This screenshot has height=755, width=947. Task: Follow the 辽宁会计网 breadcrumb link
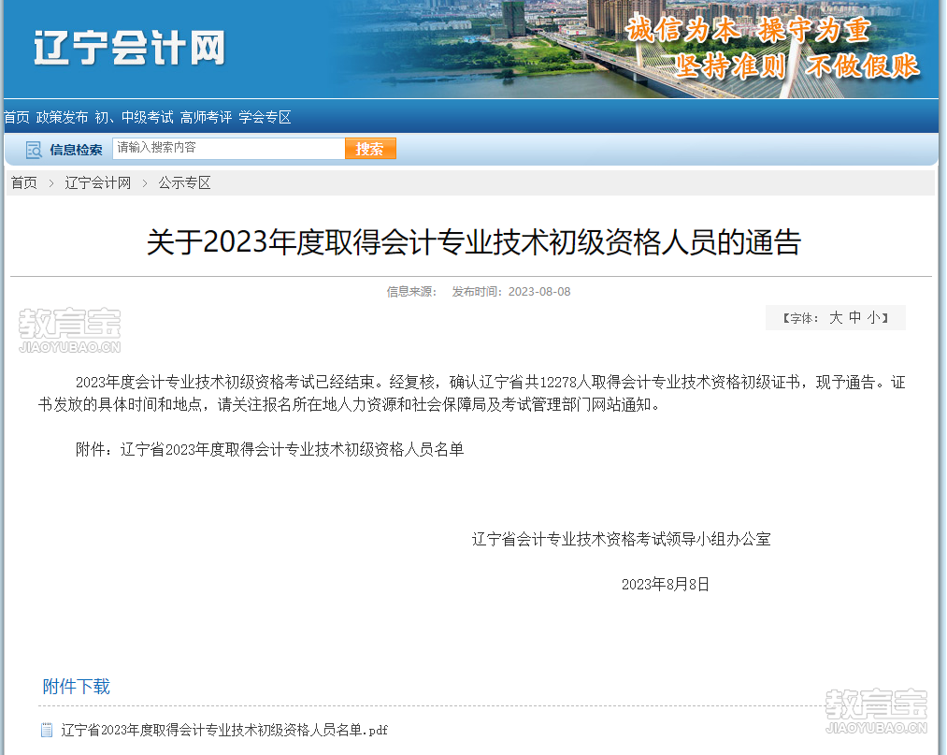tap(98, 182)
